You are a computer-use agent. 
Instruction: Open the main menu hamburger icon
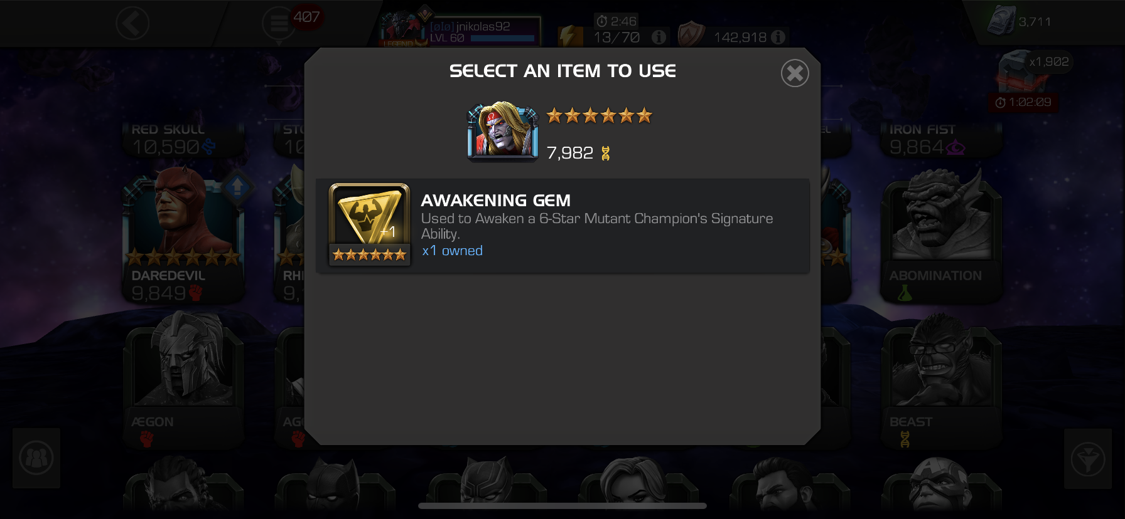pyautogui.click(x=278, y=24)
